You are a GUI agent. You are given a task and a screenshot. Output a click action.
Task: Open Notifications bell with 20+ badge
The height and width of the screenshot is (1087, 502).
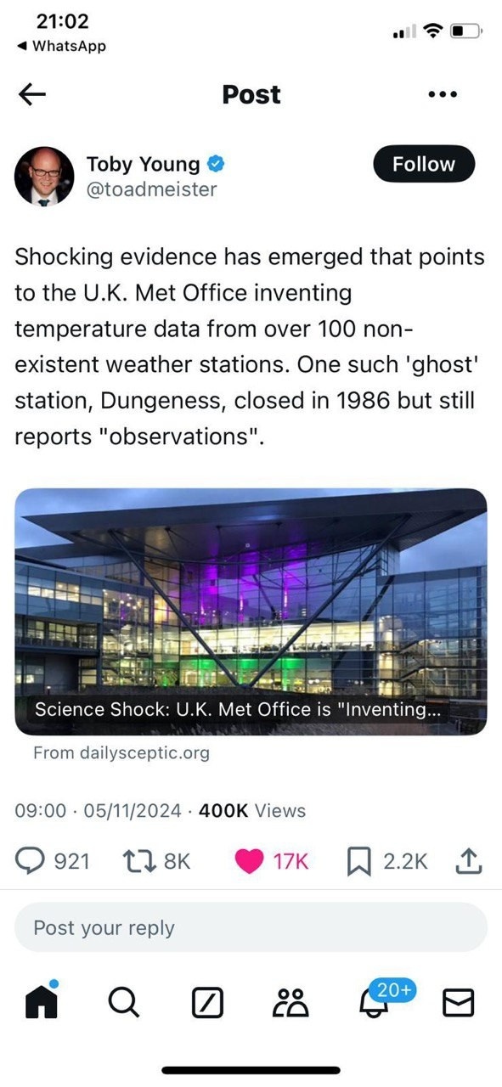(375, 1004)
